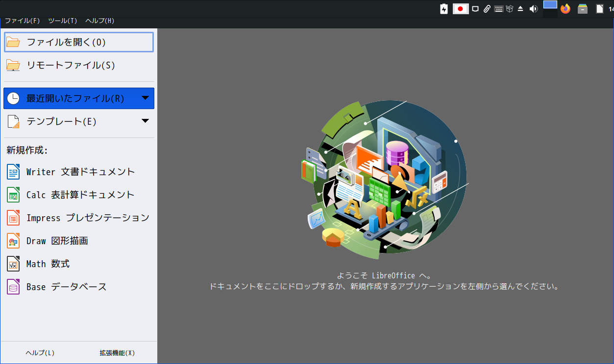This screenshot has width=614, height=364.
Task: Click the battery power tray icon
Action: (444, 9)
